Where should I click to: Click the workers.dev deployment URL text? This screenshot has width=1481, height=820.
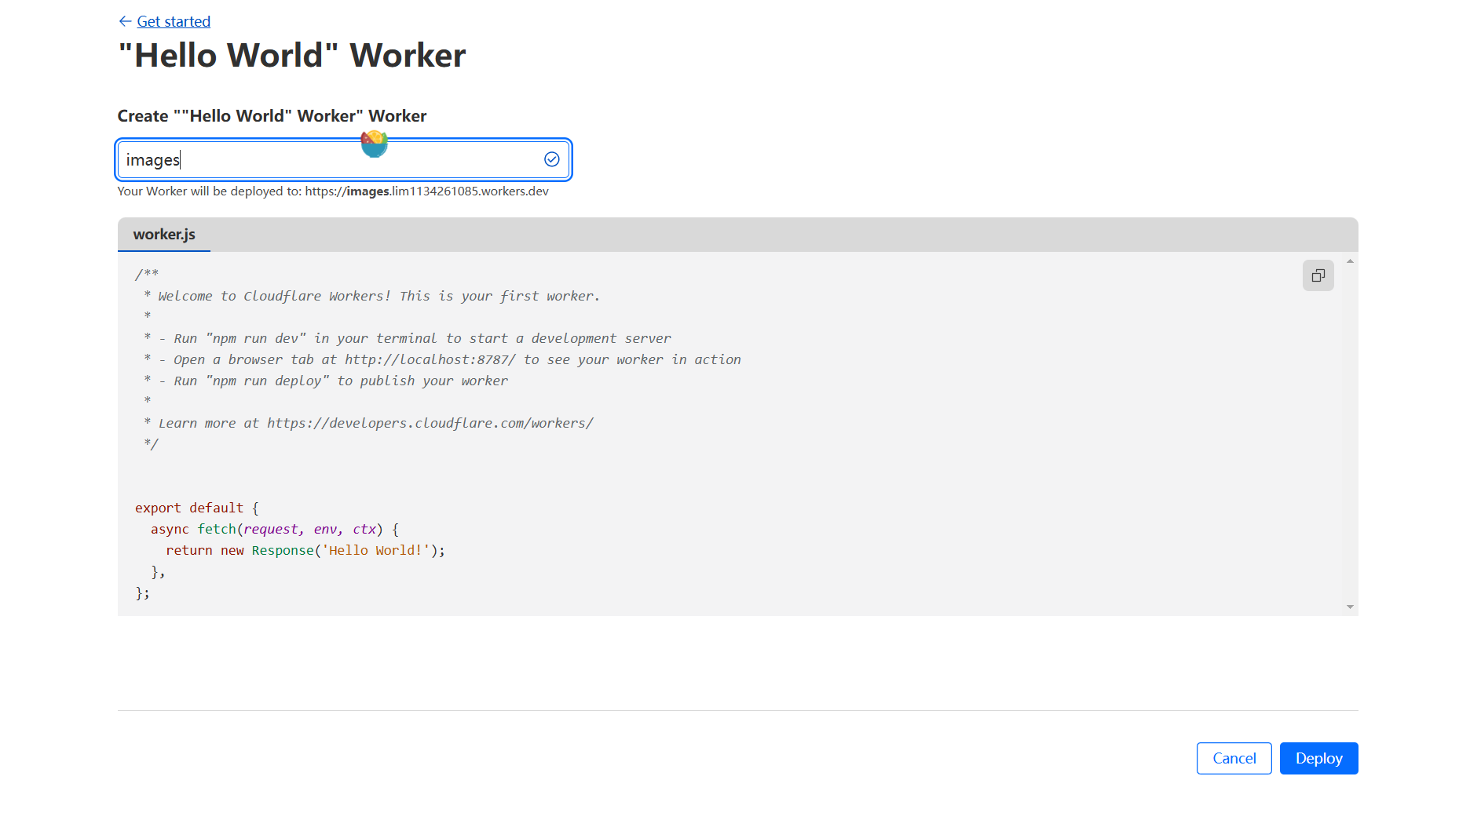pyautogui.click(x=426, y=191)
